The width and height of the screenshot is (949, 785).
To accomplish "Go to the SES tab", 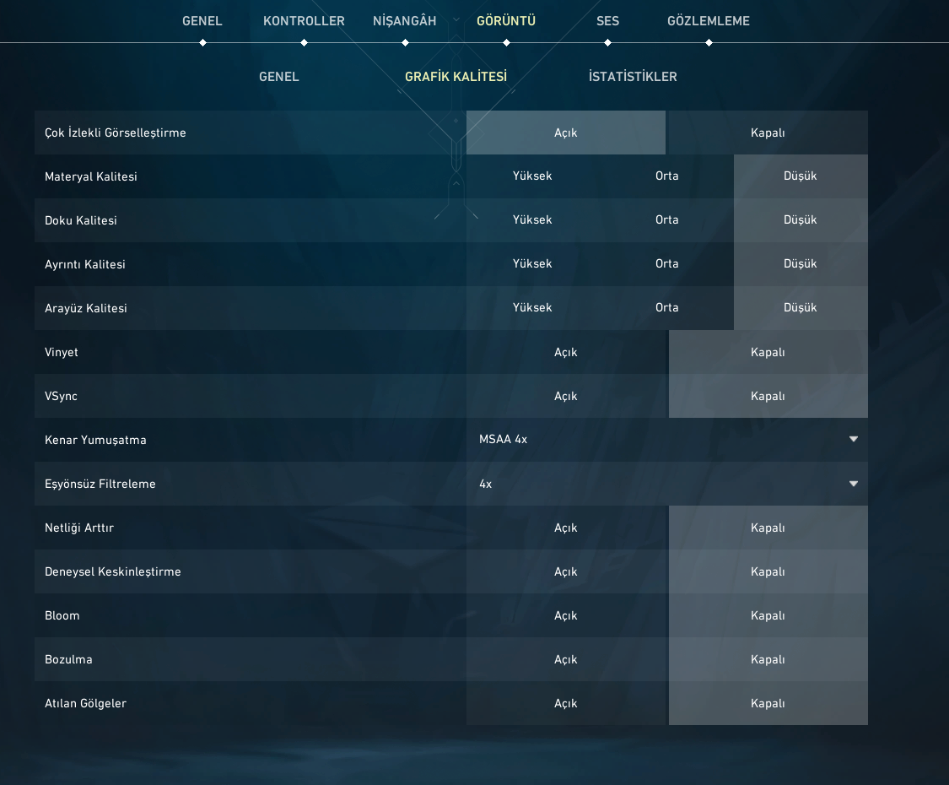I will (607, 21).
